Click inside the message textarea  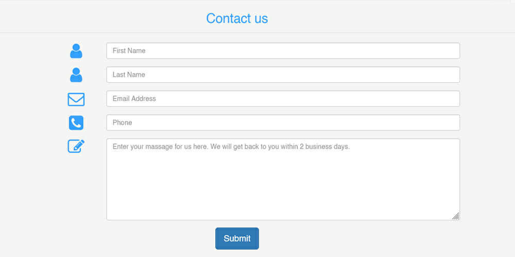(x=283, y=179)
